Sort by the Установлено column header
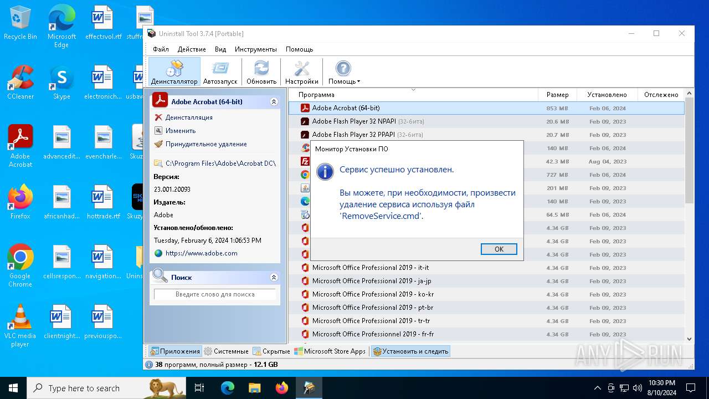This screenshot has width=709, height=399. point(607,95)
